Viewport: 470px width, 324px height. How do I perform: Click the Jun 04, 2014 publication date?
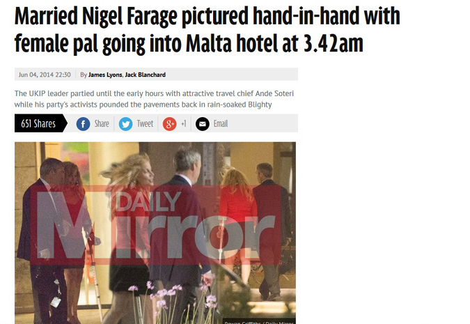pos(45,75)
